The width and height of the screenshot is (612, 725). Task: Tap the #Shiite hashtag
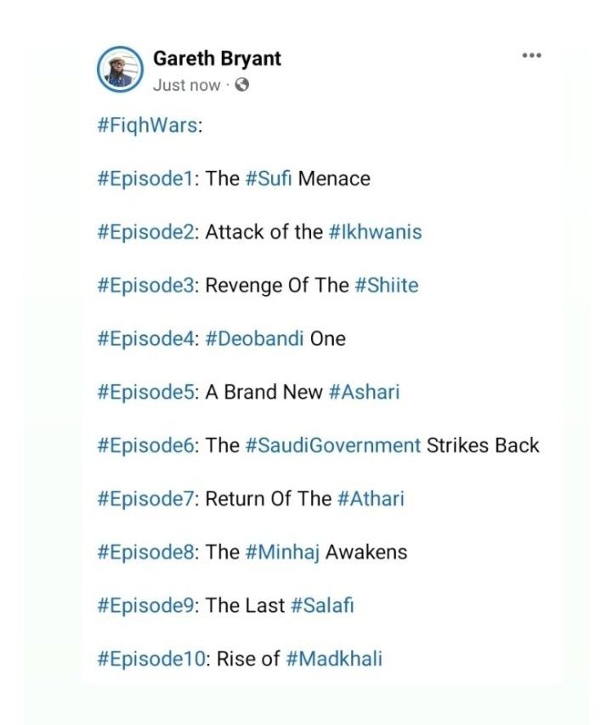click(x=386, y=286)
